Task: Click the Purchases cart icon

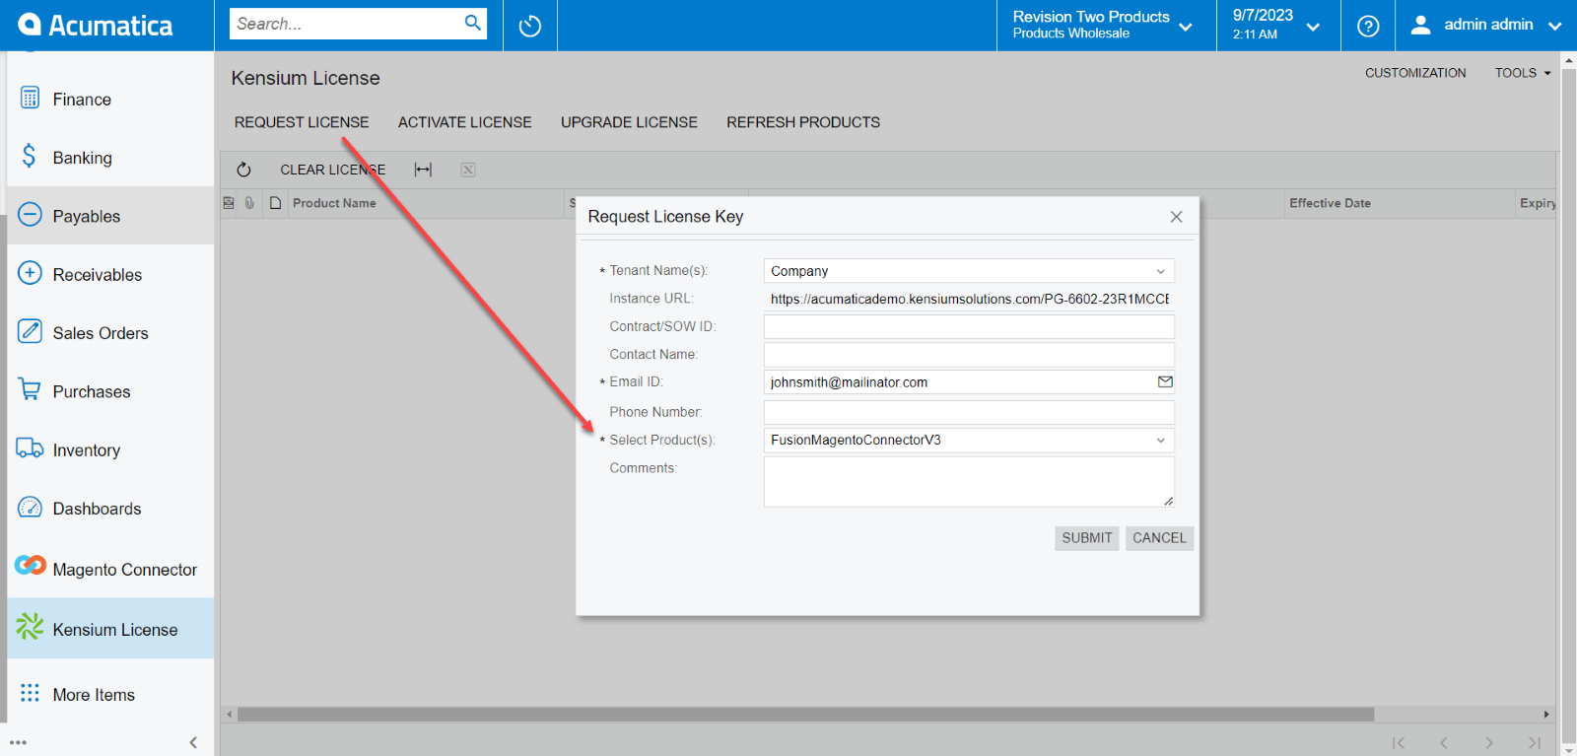Action: 30,389
